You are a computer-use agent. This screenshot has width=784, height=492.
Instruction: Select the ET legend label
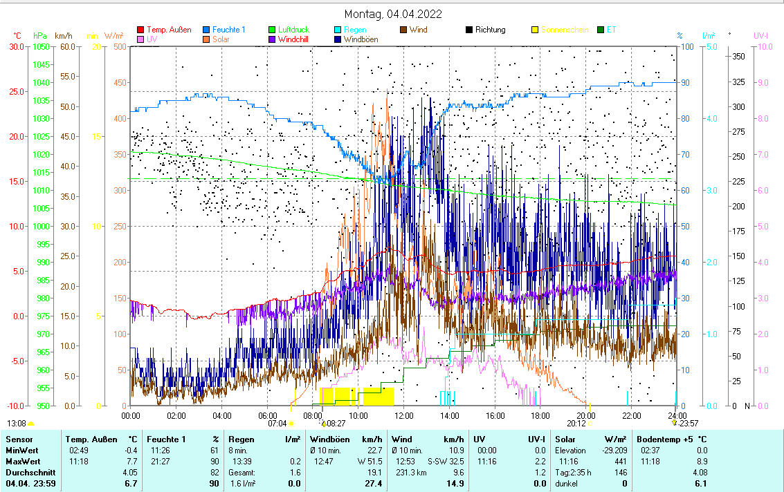tap(612, 30)
